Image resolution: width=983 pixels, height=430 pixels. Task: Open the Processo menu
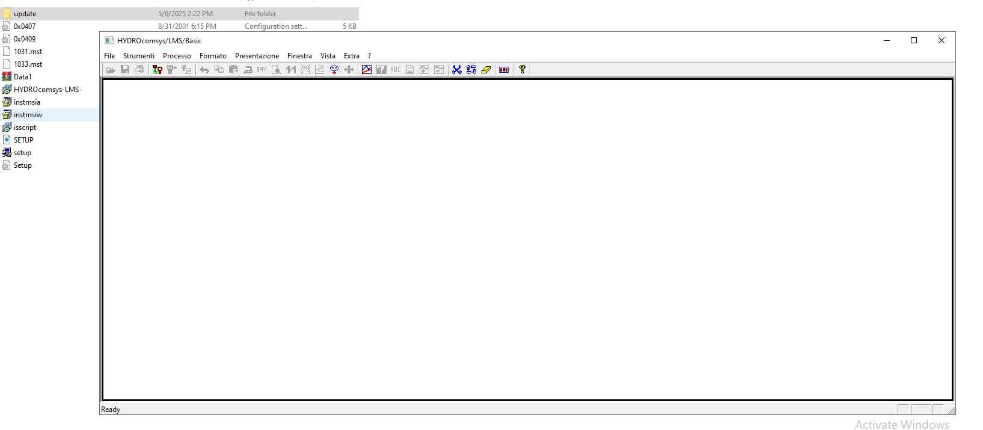[x=177, y=56]
